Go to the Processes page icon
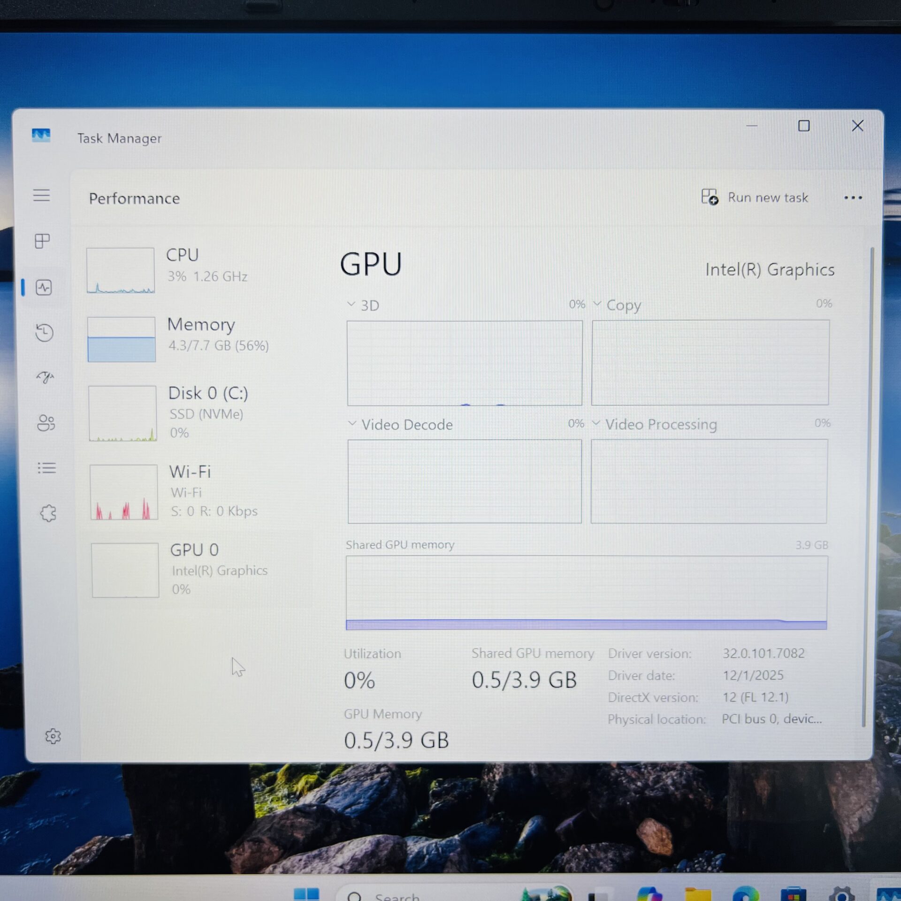 42,241
